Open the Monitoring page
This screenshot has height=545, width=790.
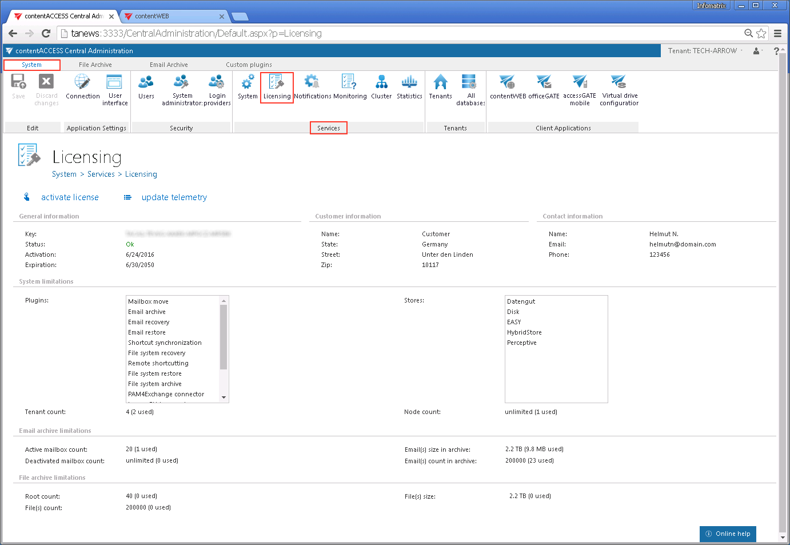click(350, 86)
